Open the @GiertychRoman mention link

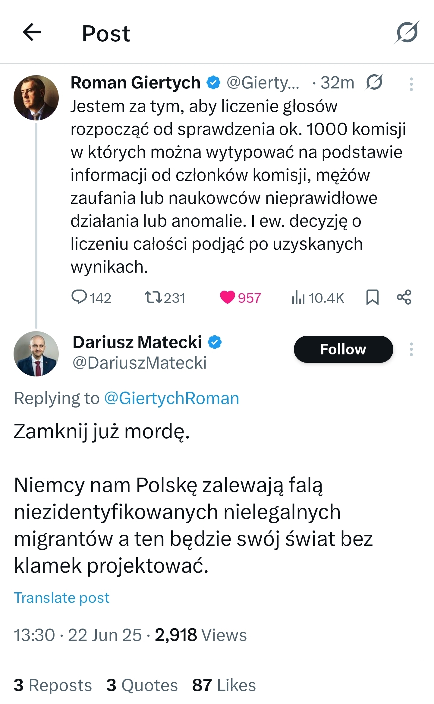click(x=171, y=398)
